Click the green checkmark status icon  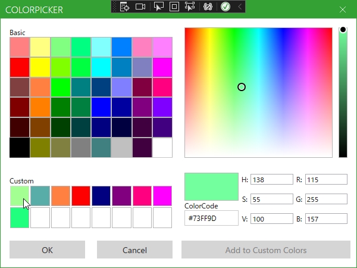click(x=226, y=7)
